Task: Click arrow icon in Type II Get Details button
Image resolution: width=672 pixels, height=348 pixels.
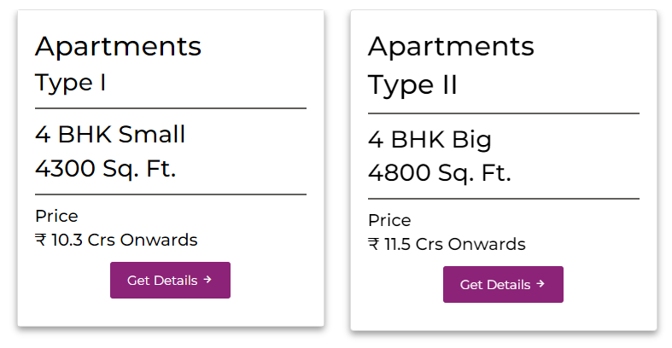Action: click(541, 284)
